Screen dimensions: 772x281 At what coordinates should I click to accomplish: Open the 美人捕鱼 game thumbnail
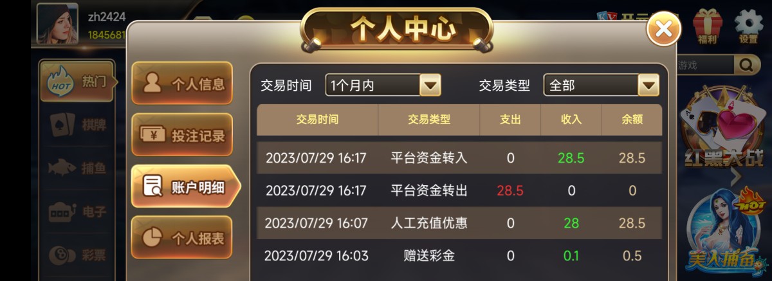click(727, 230)
